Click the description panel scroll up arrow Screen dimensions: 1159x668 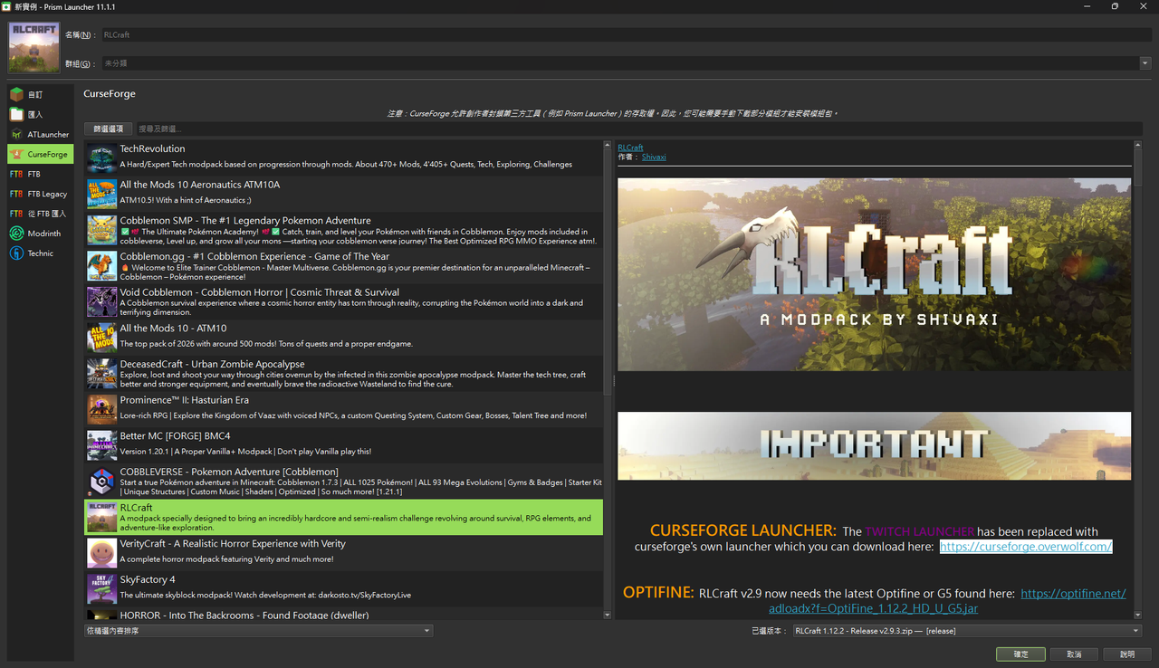pyautogui.click(x=1137, y=146)
